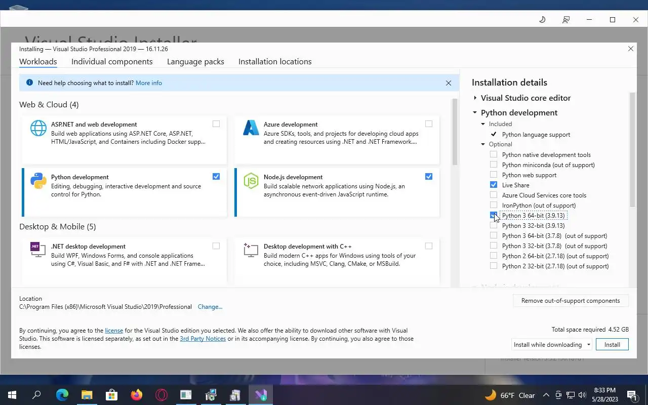Click the info icon in help banner
Image resolution: width=648 pixels, height=405 pixels.
(x=29, y=83)
